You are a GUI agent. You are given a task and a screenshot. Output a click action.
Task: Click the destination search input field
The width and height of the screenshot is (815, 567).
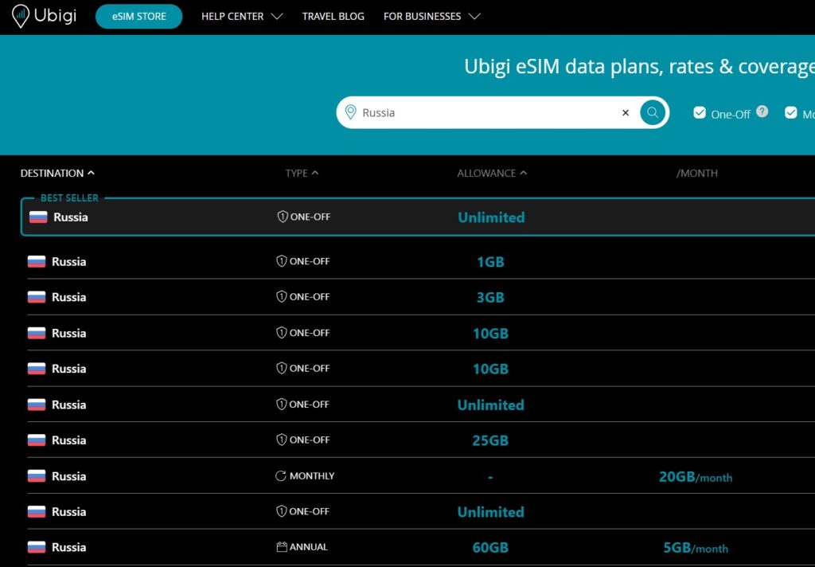point(485,113)
